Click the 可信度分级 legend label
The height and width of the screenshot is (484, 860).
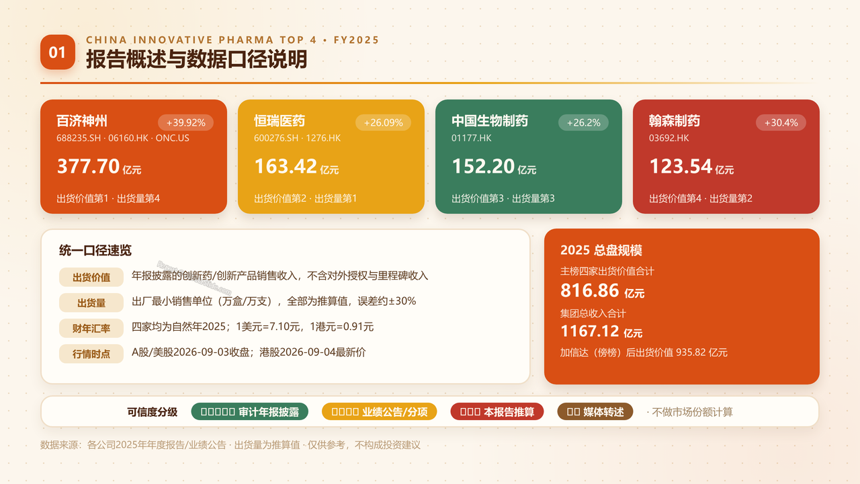point(153,412)
